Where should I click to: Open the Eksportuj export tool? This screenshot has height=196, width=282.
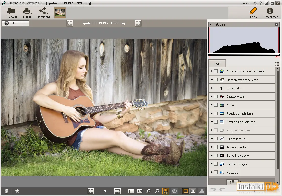pyautogui.click(x=11, y=13)
